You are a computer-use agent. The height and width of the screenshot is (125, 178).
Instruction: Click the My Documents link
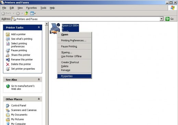click(19, 115)
